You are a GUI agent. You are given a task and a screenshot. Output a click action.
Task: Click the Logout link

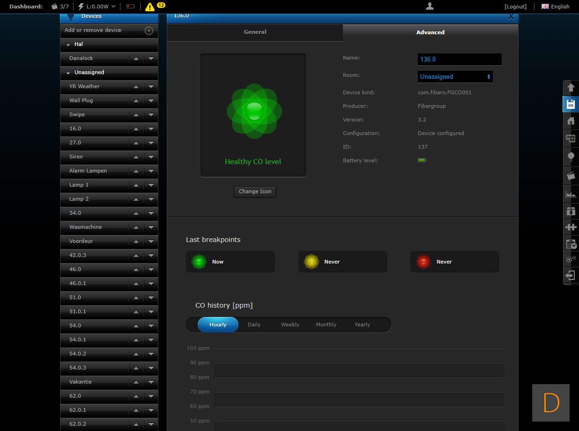[x=515, y=7]
